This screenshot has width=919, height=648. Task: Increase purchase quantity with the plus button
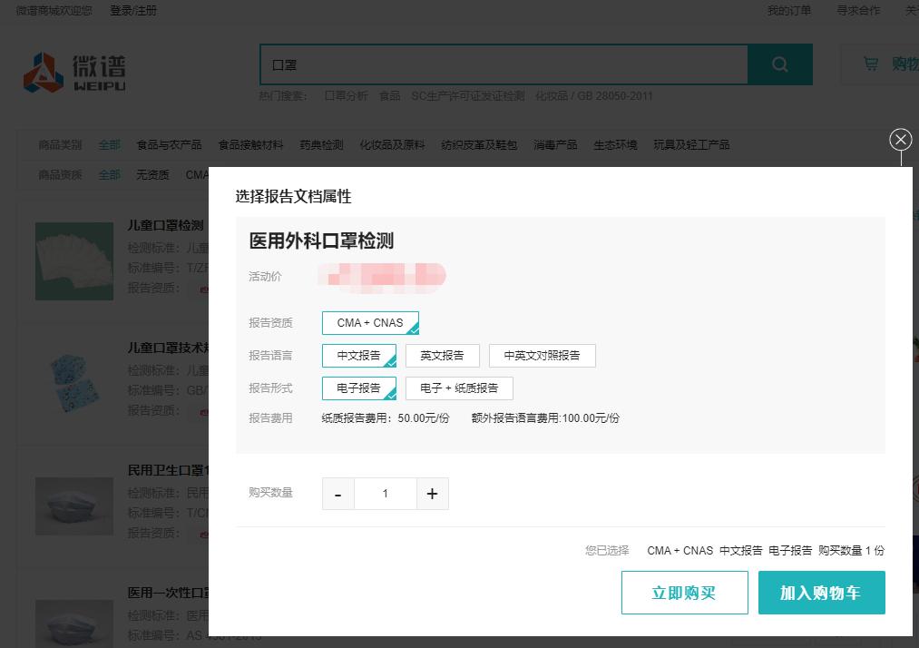(x=432, y=494)
